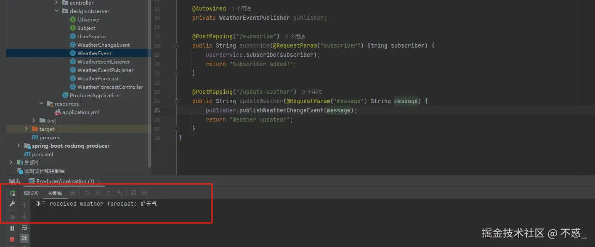Screen dimensions: 595x247
Task: Open pom.xml under the target folder
Action: (46, 138)
